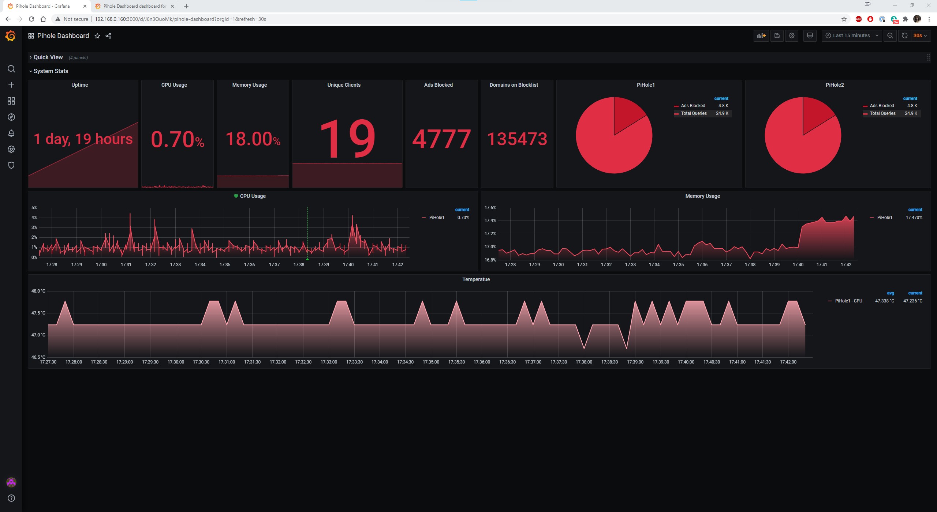Open Alerting bell icon in sidebar
This screenshot has width=937, height=512.
tap(11, 133)
